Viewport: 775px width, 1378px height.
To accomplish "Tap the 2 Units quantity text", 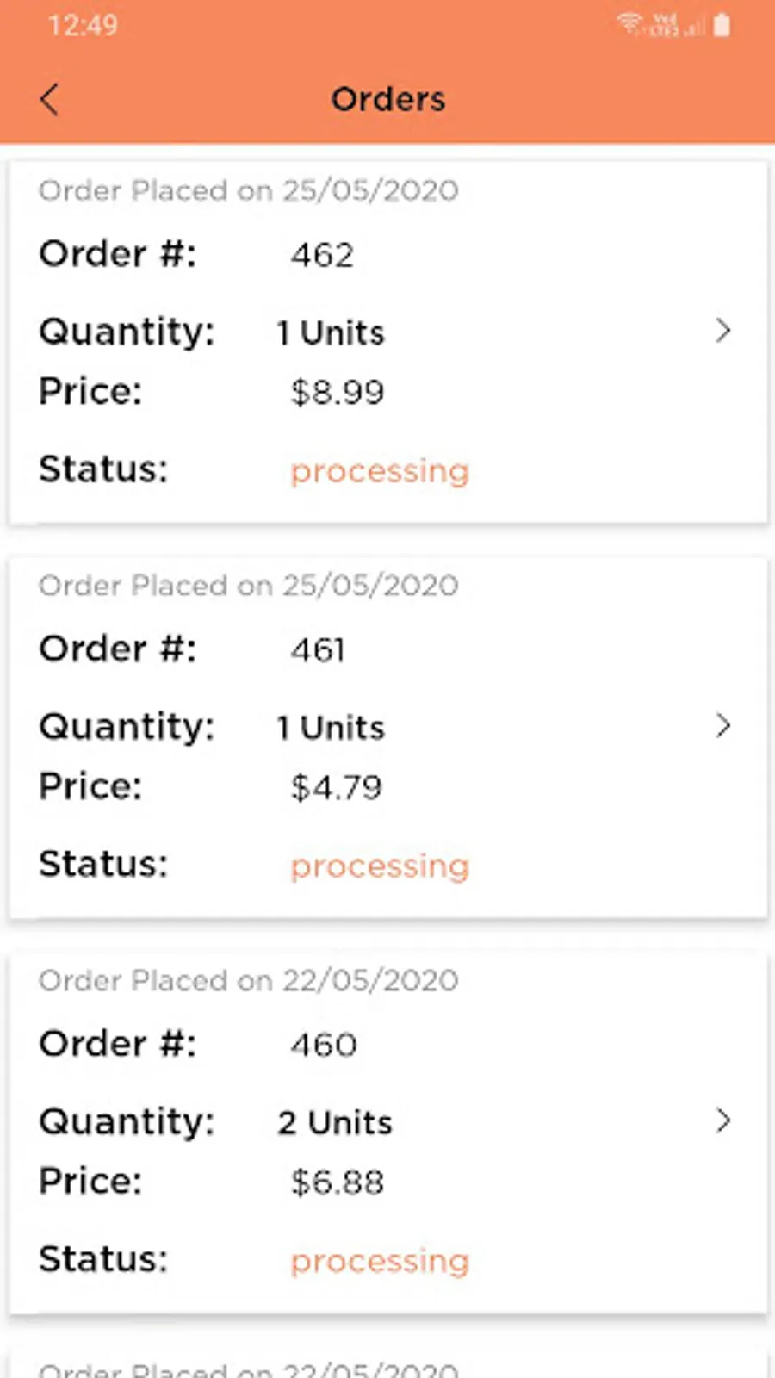I will pos(334,1123).
